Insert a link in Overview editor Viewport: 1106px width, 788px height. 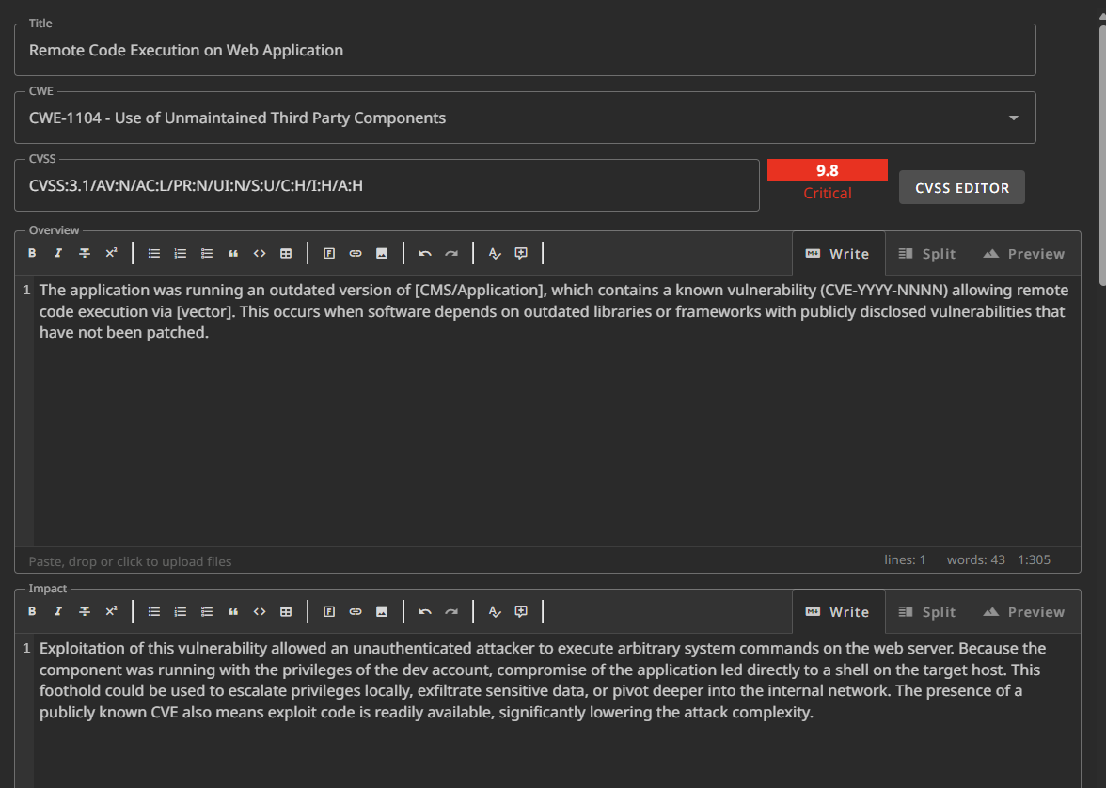pyautogui.click(x=355, y=253)
